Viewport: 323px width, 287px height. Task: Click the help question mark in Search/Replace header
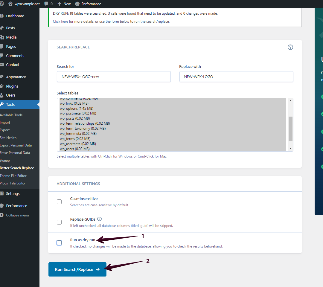pyautogui.click(x=290, y=47)
